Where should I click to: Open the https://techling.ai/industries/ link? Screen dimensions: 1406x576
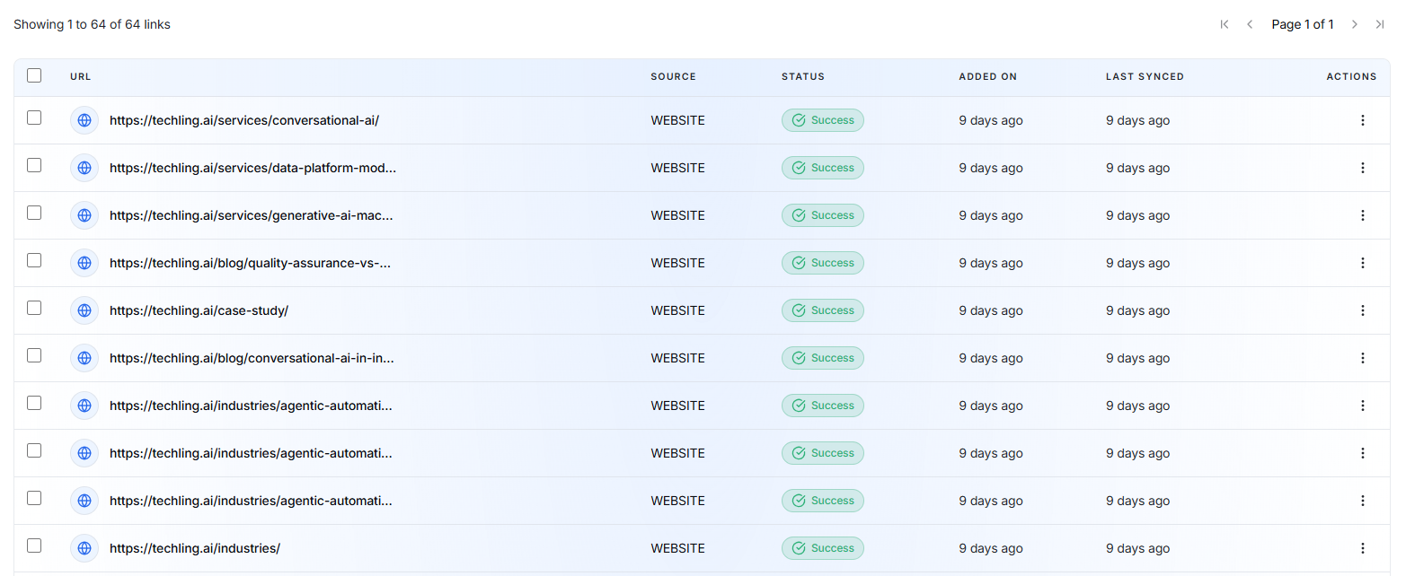pos(195,548)
